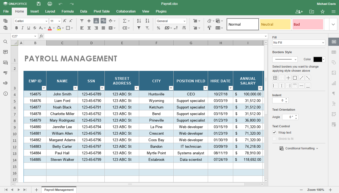Switch to the Formula tab
The width and height of the screenshot is (339, 193).
pyautogui.click(x=68, y=11)
